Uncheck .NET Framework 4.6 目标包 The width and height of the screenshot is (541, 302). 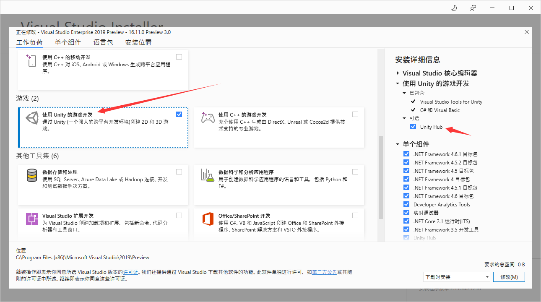pos(406,196)
